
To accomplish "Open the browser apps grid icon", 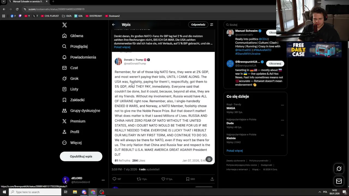I will 4,16.
